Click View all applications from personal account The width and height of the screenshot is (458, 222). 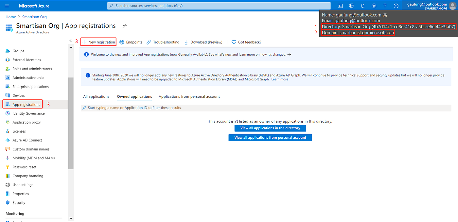(x=270, y=138)
